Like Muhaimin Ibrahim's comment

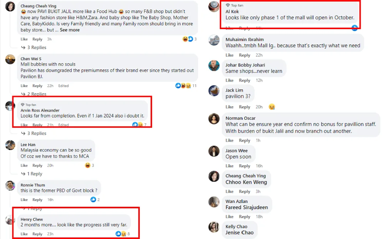tap(229, 55)
